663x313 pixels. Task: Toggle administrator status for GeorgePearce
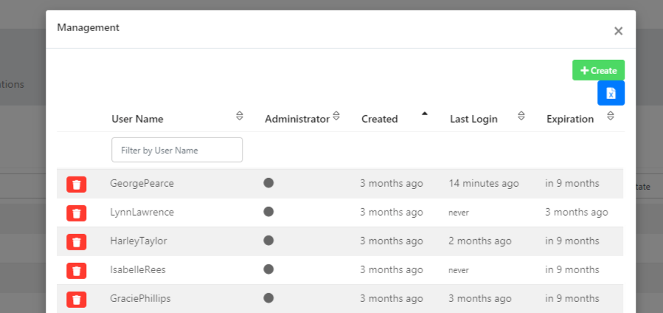click(268, 183)
